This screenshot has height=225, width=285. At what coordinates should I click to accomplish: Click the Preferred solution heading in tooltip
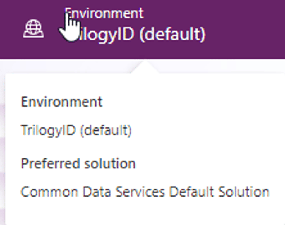coord(78,163)
